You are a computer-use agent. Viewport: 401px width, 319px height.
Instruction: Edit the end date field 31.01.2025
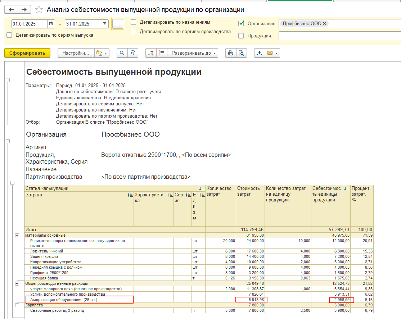pyautogui.click(x=83, y=24)
